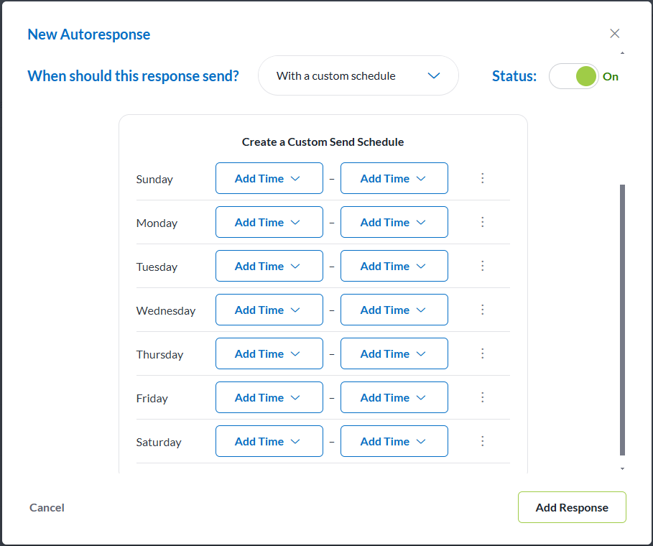Cancel creating the autoresponse
653x546 pixels.
(x=46, y=507)
